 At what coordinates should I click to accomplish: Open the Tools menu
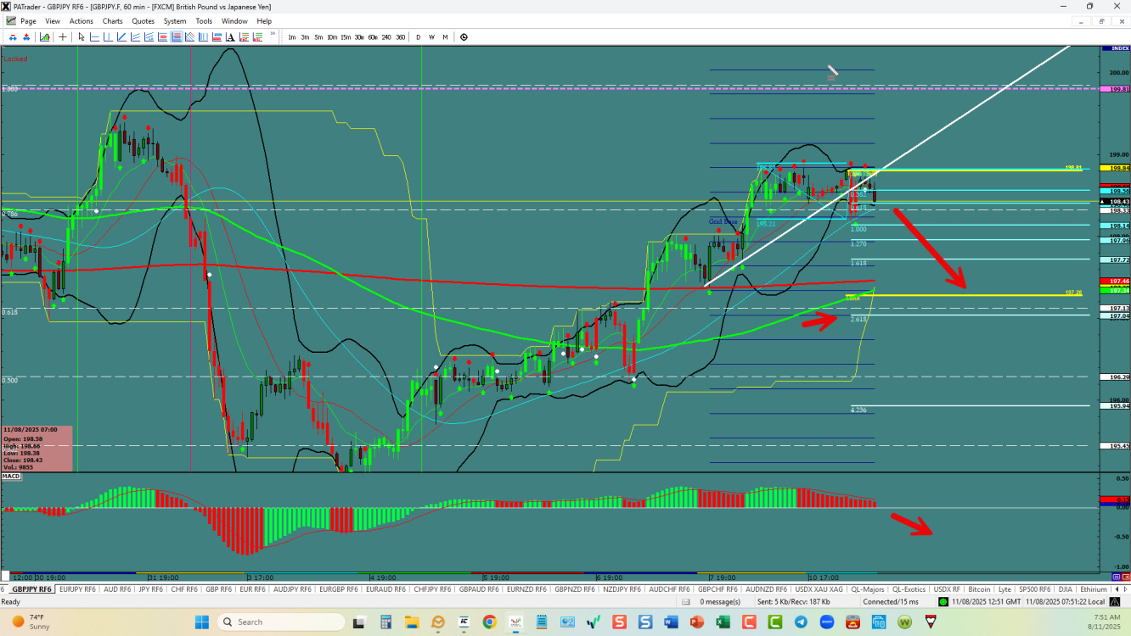pos(204,21)
